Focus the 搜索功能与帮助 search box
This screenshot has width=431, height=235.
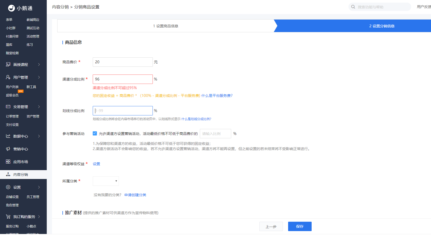(x=380, y=7)
